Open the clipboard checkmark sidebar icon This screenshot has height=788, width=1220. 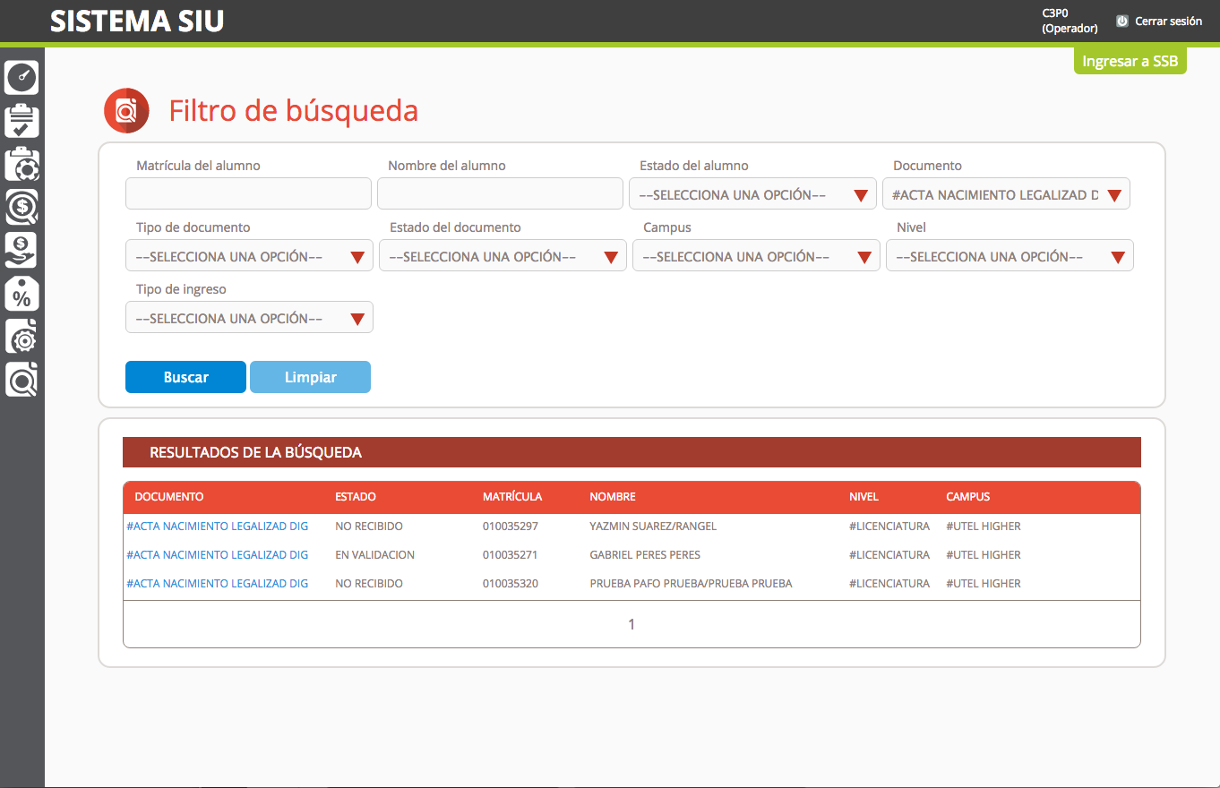coord(22,121)
